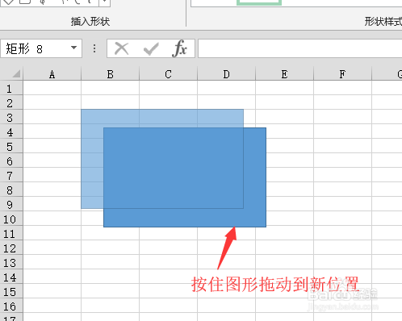Click the three-dot handle beside the Name Box
This screenshot has height=321, width=402.
94,48
